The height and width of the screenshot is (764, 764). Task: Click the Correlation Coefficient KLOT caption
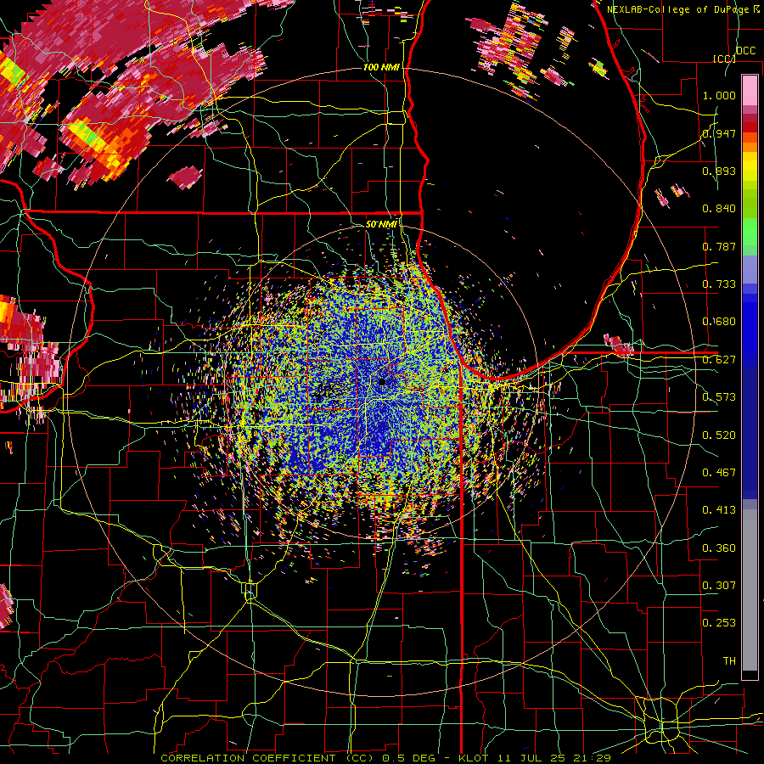pos(385,758)
